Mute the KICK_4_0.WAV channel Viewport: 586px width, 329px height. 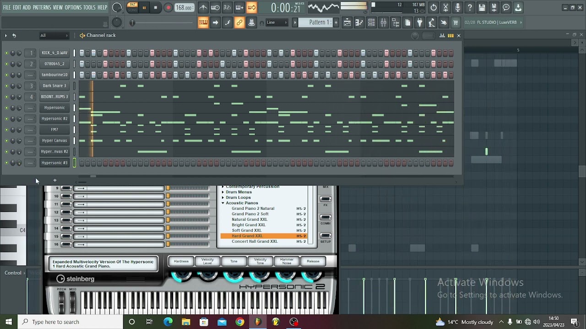(6, 53)
